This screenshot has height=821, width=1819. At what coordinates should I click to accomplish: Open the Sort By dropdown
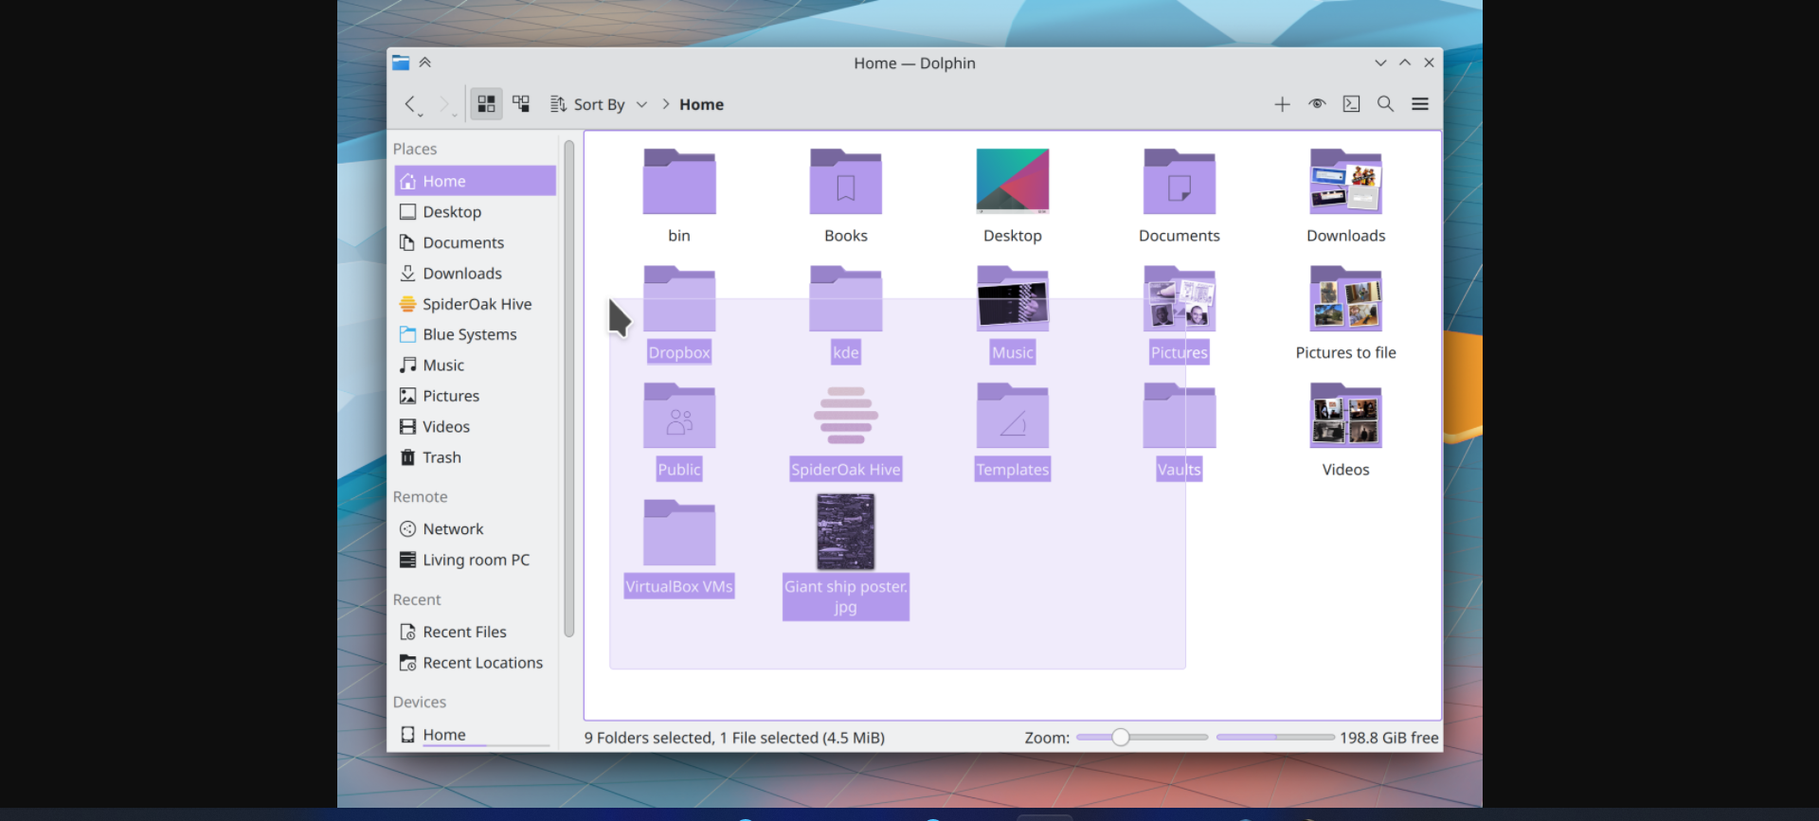(599, 104)
